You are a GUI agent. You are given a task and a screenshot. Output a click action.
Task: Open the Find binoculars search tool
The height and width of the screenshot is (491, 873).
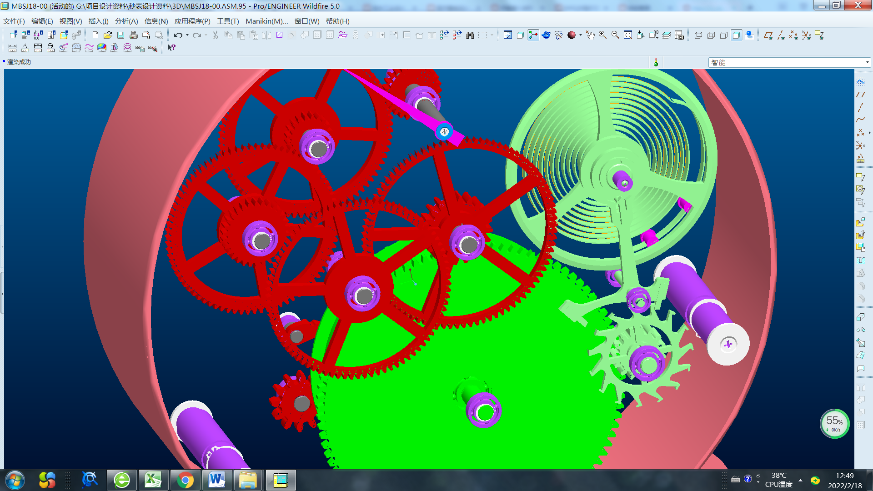click(470, 35)
